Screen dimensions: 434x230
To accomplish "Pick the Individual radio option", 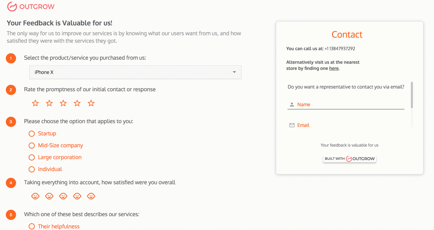I will [x=32, y=169].
